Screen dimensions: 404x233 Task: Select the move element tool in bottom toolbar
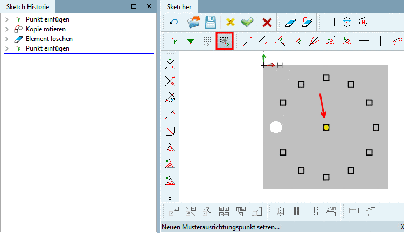pos(174,211)
